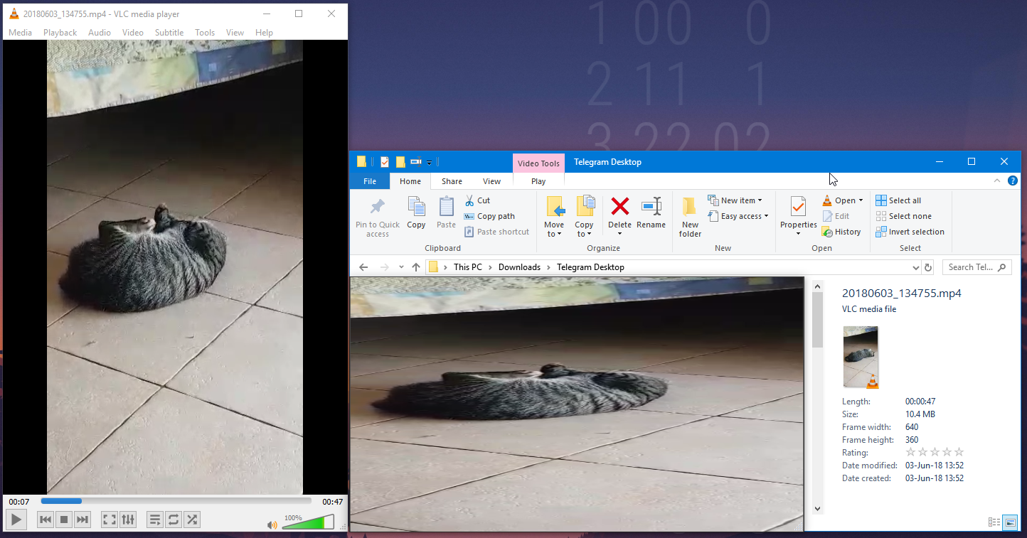This screenshot has width=1027, height=538.
Task: Open file History
Action: pyautogui.click(x=841, y=232)
